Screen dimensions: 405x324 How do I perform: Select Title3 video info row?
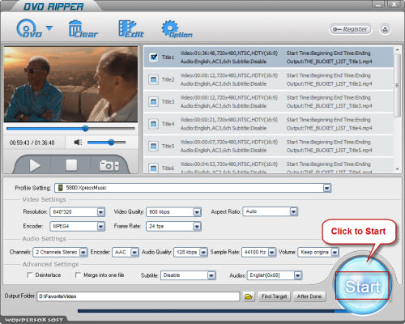[229, 97]
